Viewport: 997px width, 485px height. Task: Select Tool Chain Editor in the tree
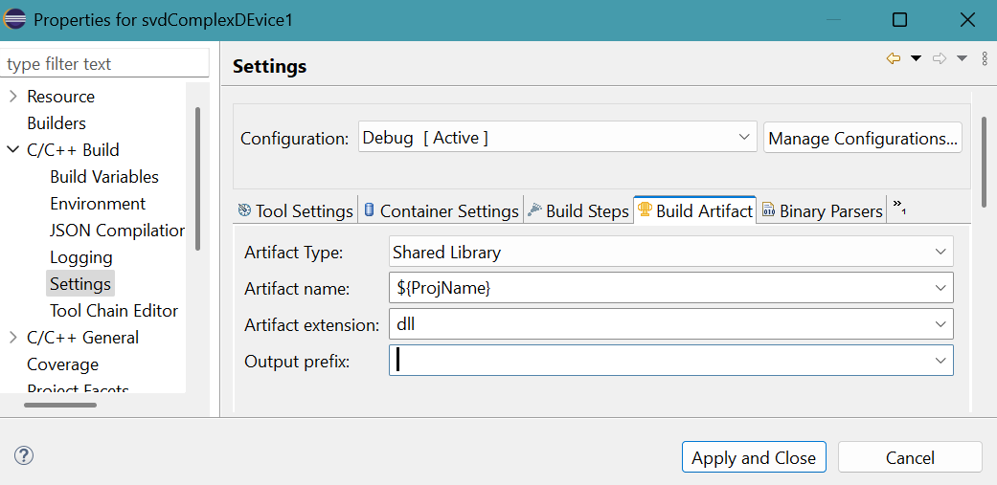[x=114, y=311]
